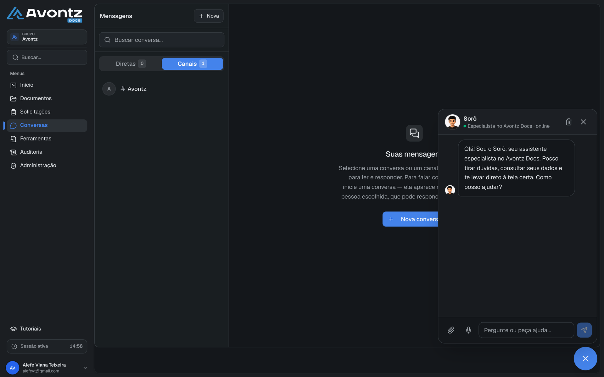Click the Grupo people icon
The height and width of the screenshot is (377, 604).
[x=14, y=37]
